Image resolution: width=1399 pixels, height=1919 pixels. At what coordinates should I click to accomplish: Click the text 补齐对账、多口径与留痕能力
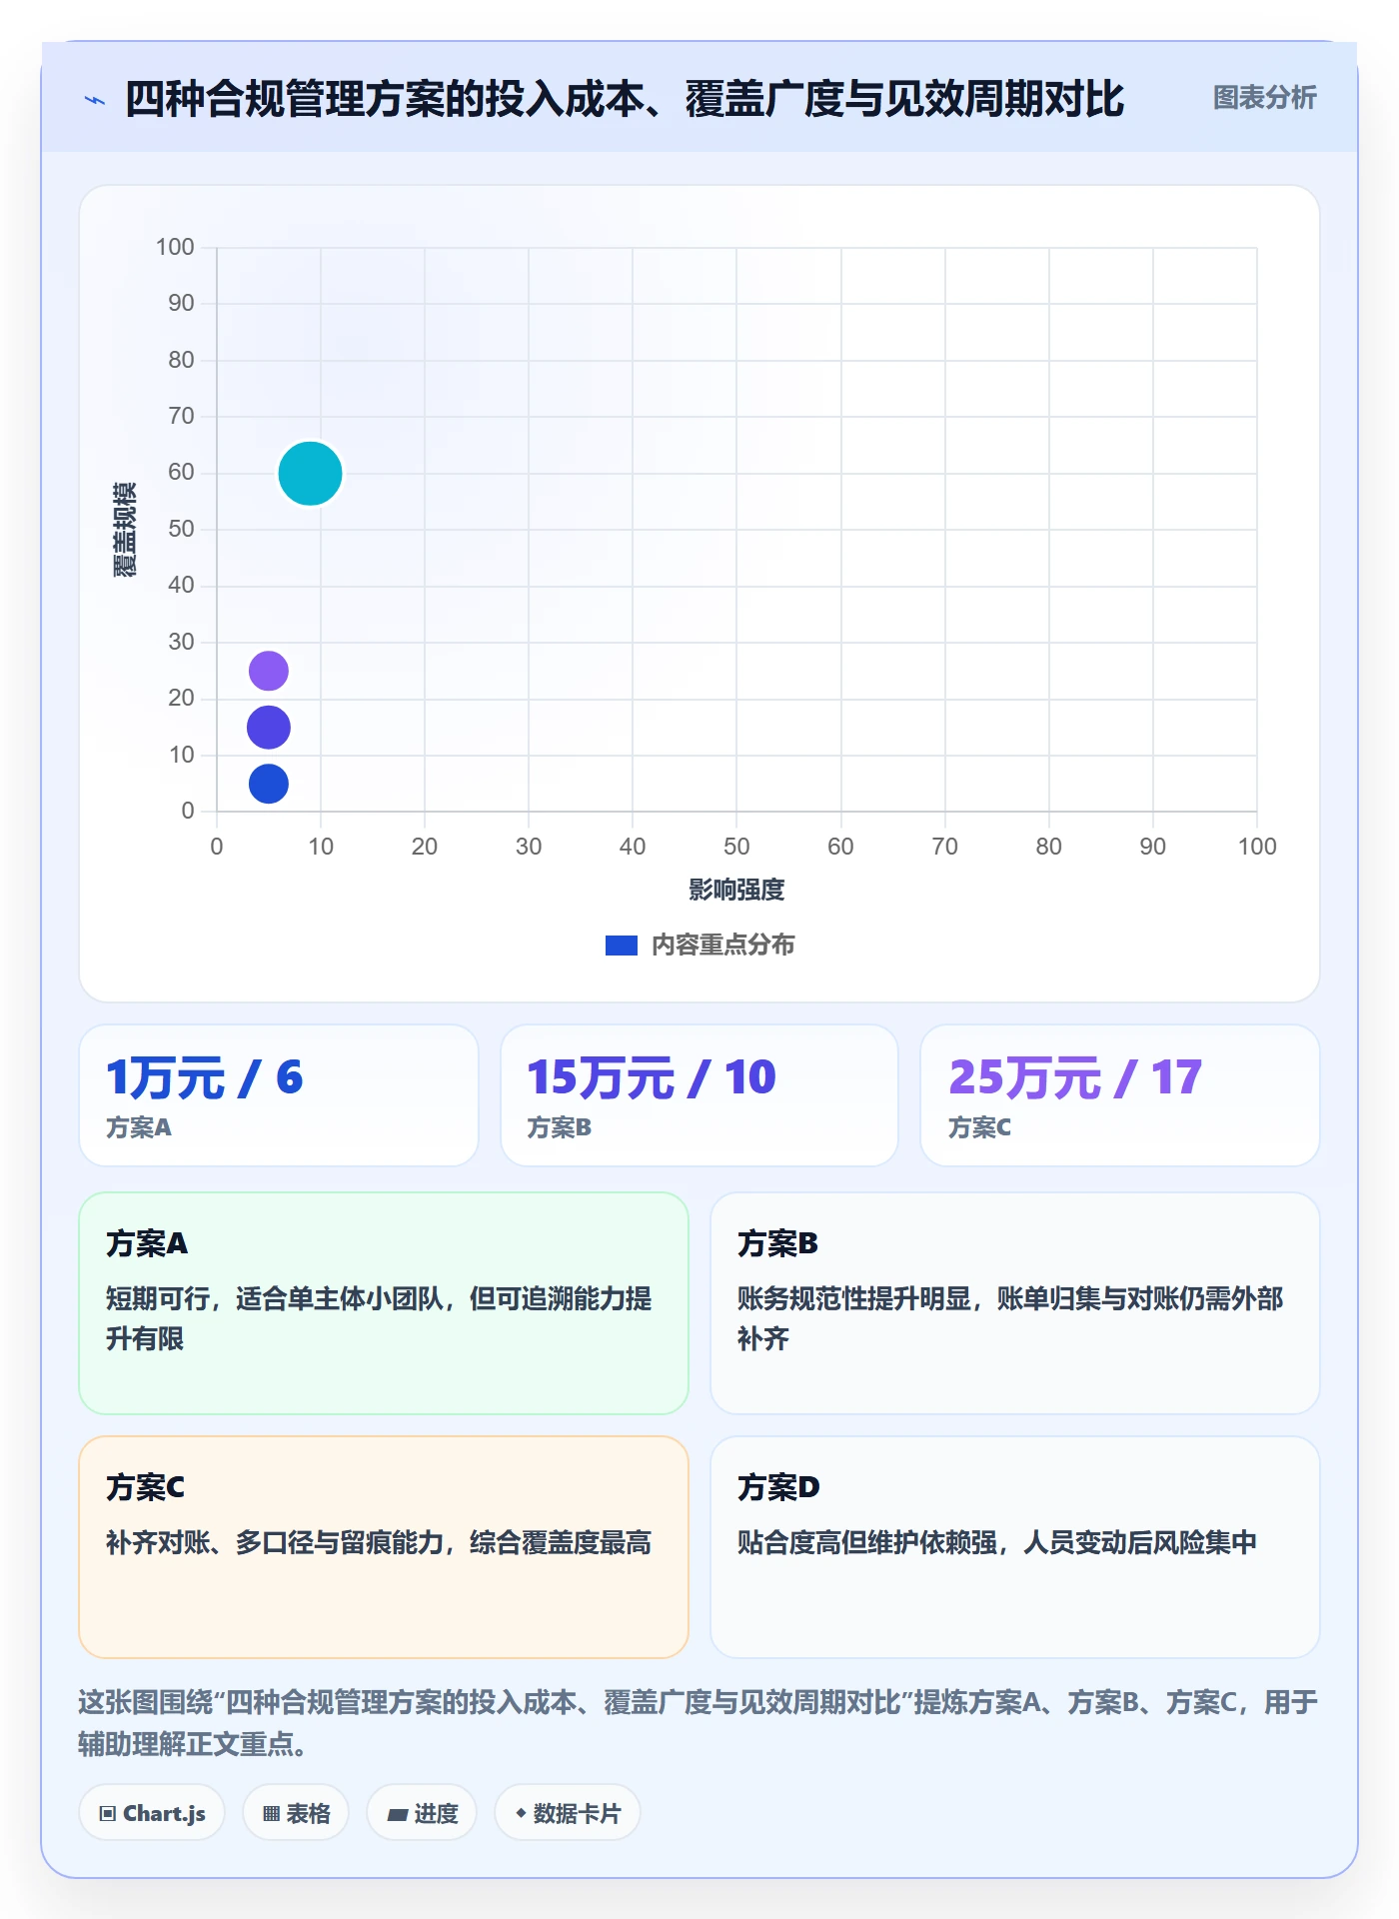pyautogui.click(x=275, y=1543)
